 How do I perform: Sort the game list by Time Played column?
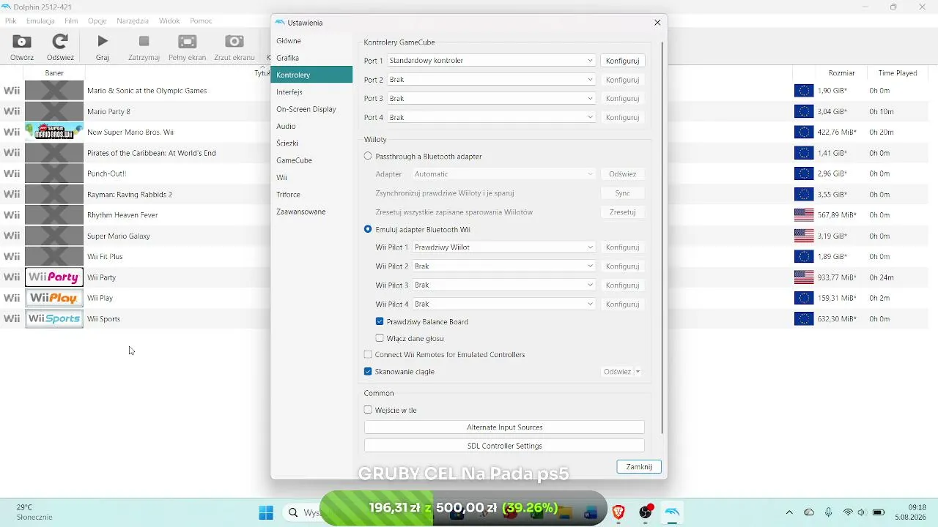click(898, 73)
